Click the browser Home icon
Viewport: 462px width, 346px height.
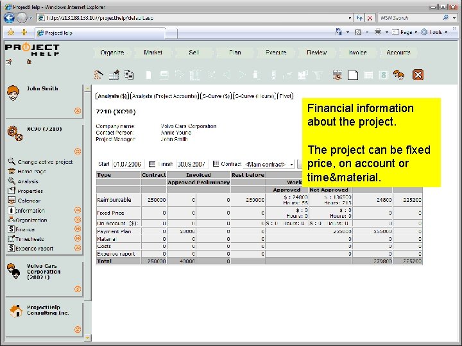tap(339, 32)
